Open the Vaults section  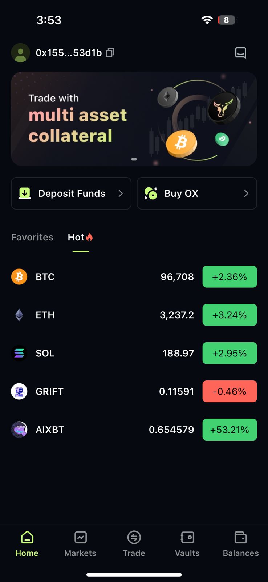click(187, 544)
